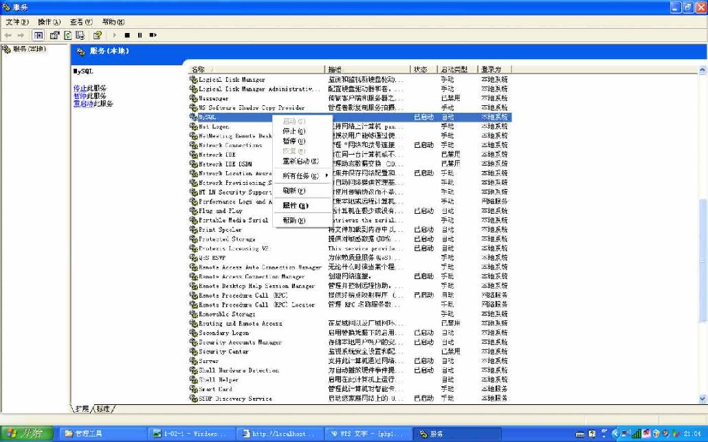Click the gear icon beside Messenger
708x442 pixels.
tap(193, 98)
